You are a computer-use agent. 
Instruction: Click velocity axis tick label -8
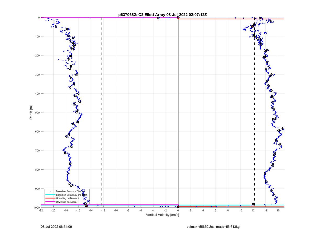(x=128, y=210)
